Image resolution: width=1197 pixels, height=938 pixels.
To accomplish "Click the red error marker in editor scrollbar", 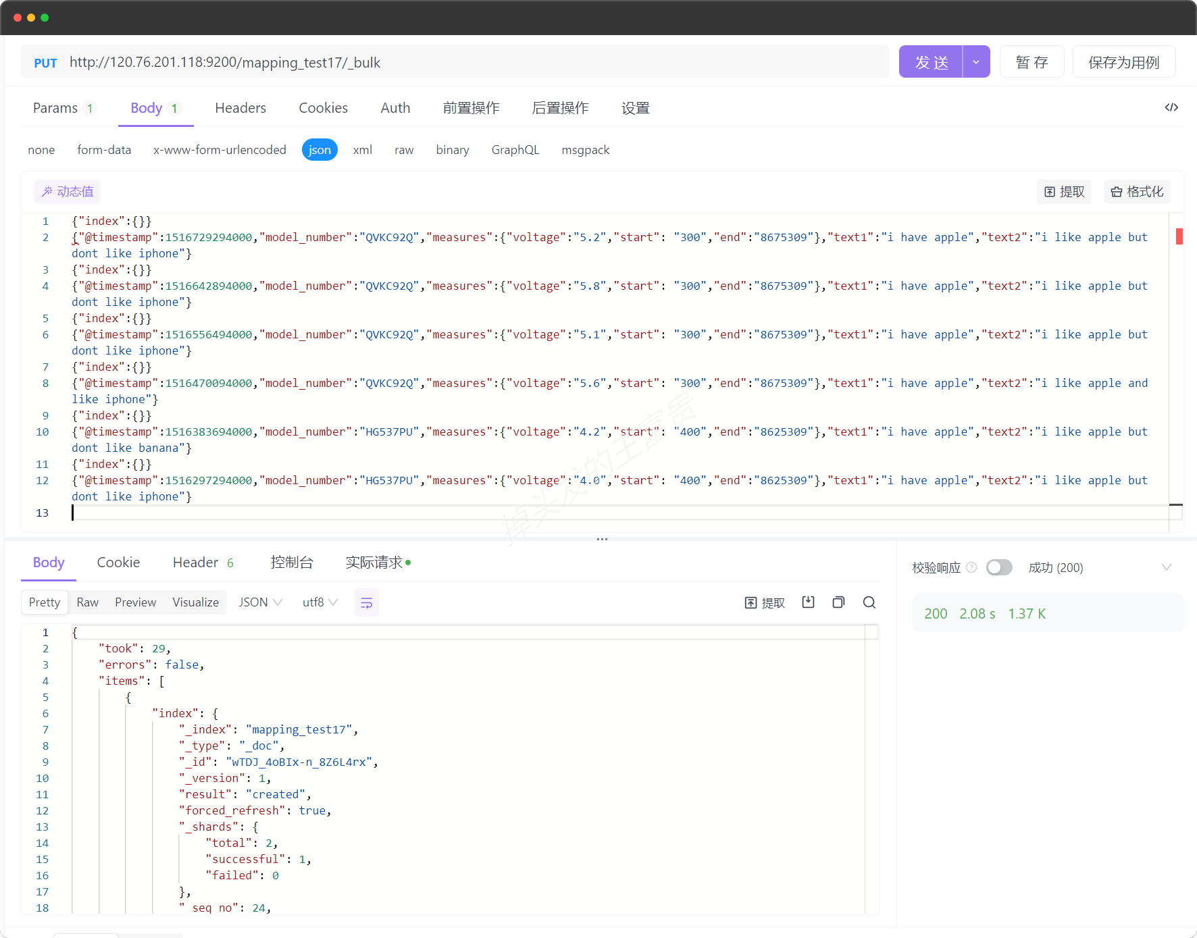I will [x=1179, y=236].
